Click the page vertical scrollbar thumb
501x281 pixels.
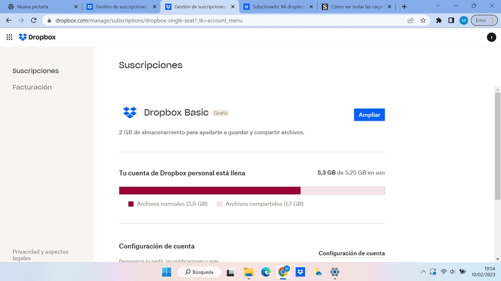coord(497,147)
